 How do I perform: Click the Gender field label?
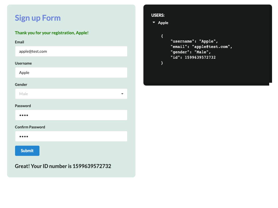pos(21,84)
